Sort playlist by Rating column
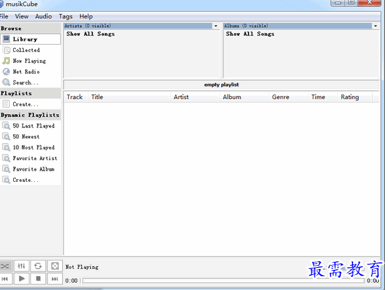 (355, 97)
